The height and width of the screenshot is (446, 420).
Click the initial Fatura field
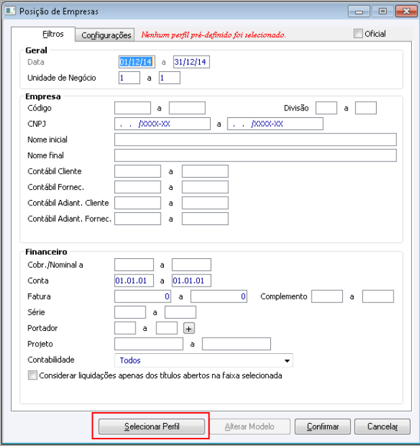tap(143, 296)
